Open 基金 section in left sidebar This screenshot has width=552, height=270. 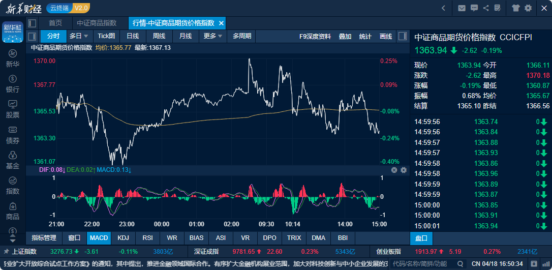(x=12, y=160)
